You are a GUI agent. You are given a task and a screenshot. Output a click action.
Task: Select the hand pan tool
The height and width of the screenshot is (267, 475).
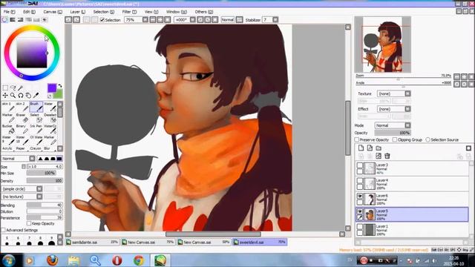[28, 96]
